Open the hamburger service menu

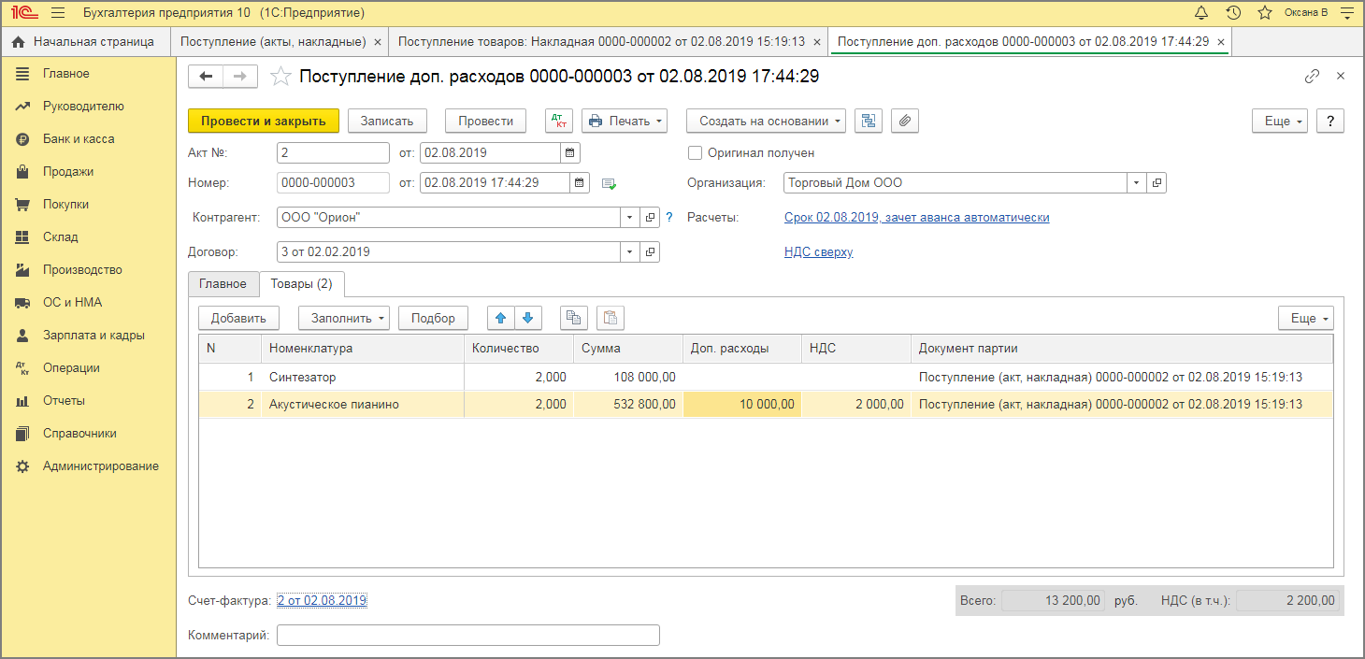pyautogui.click(x=58, y=13)
